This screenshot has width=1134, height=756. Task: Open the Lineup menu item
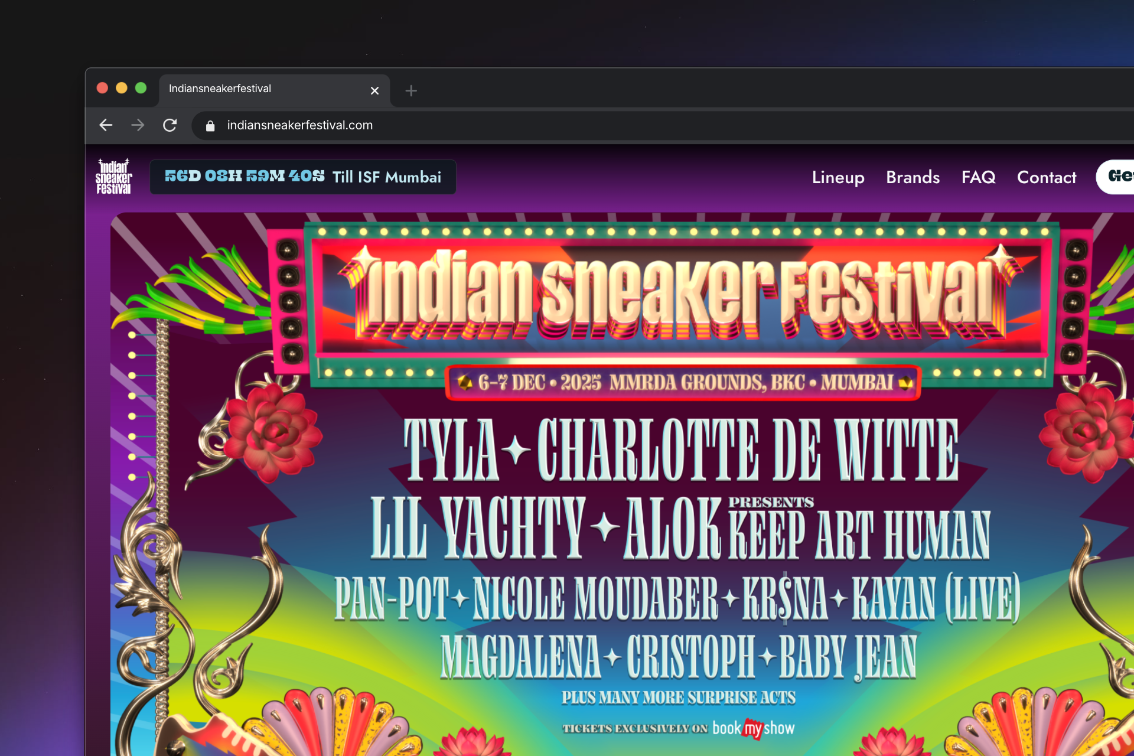pyautogui.click(x=838, y=177)
